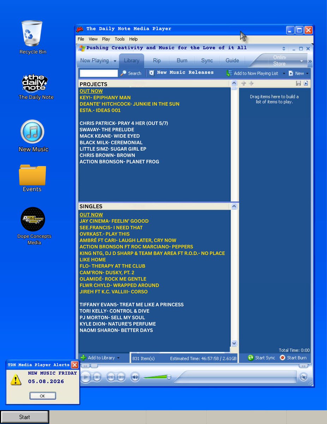The height and width of the screenshot is (424, 327).
Task: Switch to the Now Playing tab
Action: (95, 60)
